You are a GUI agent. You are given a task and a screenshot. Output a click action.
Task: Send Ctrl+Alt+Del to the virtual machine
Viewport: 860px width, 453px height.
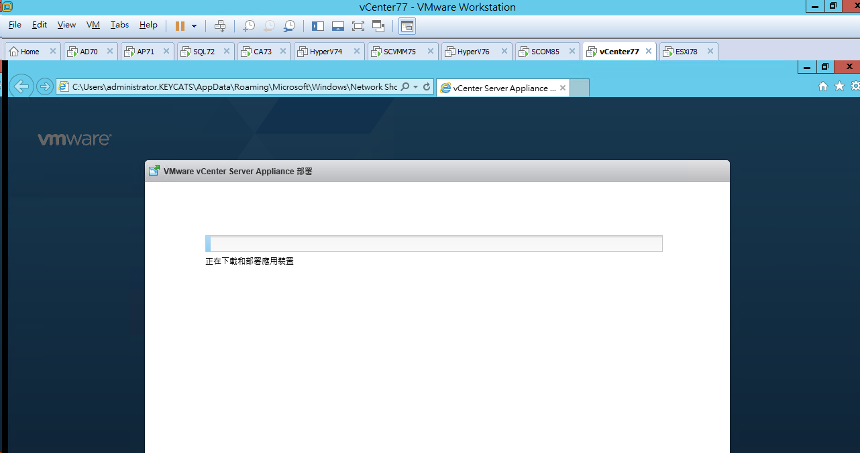click(x=220, y=26)
